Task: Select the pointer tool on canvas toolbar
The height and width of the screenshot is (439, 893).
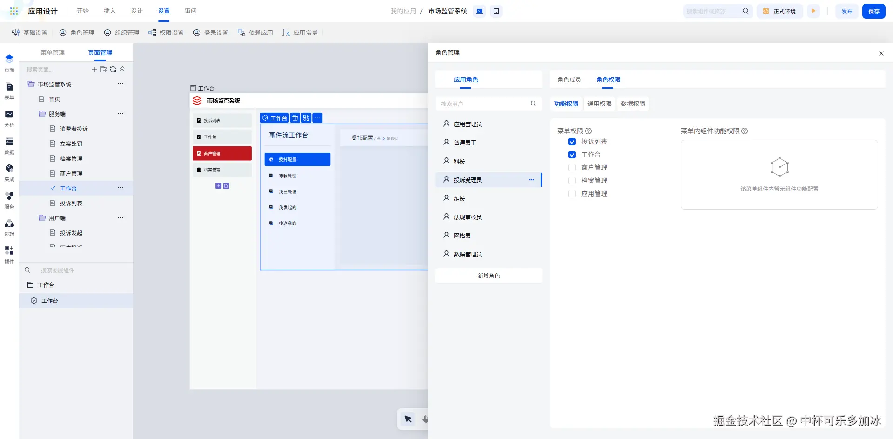Action: (x=408, y=419)
